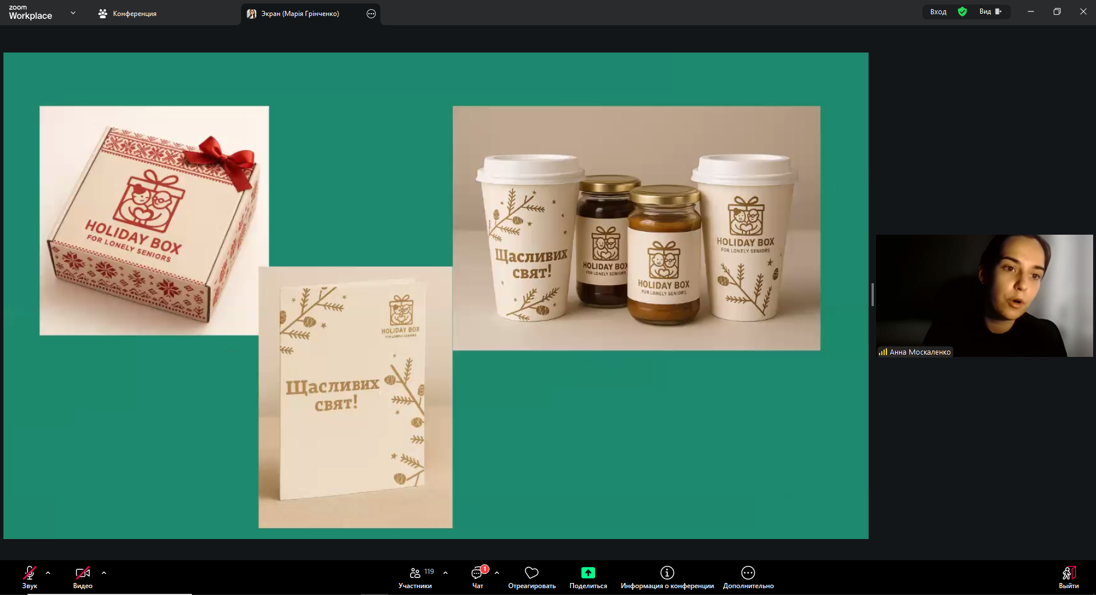Open the Чат chat panel
Screen dimensions: 1096x595
coord(477,577)
